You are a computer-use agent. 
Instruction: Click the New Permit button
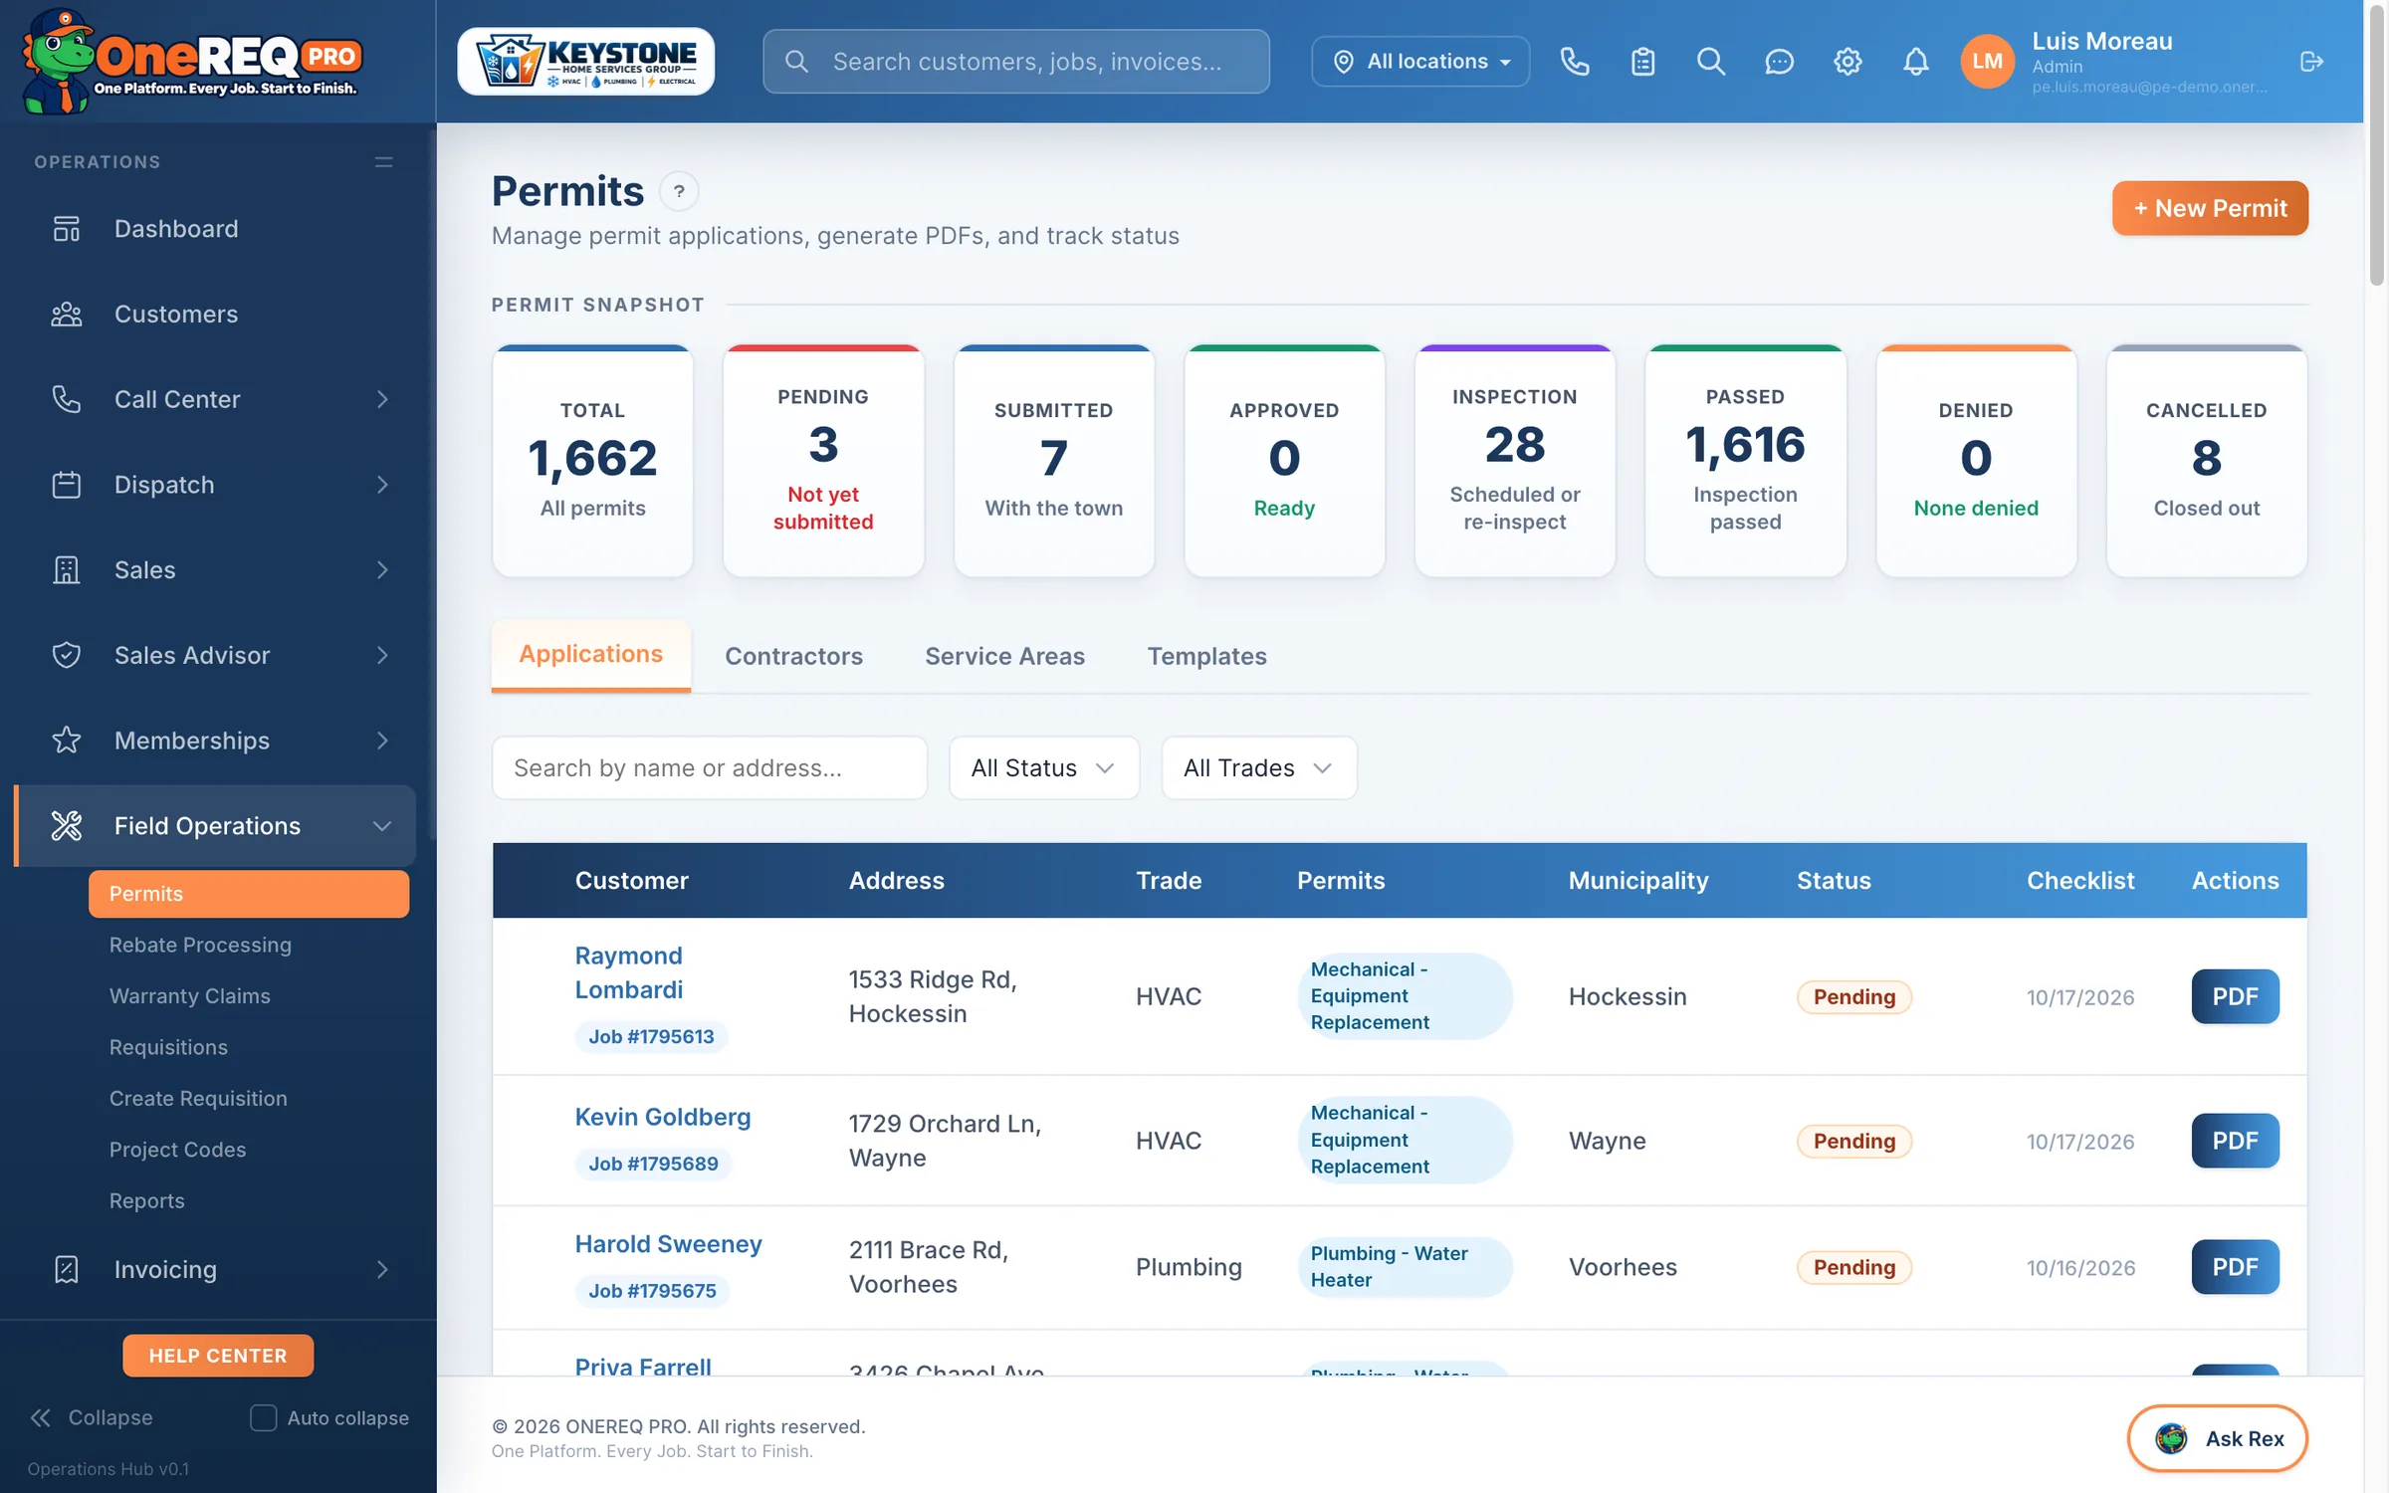click(2210, 208)
